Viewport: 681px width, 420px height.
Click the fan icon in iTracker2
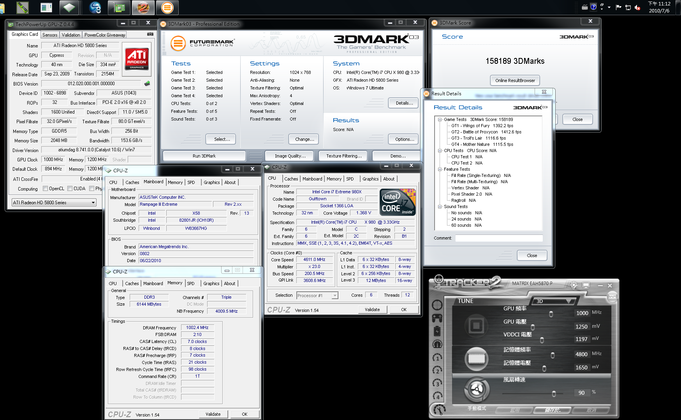(477, 389)
